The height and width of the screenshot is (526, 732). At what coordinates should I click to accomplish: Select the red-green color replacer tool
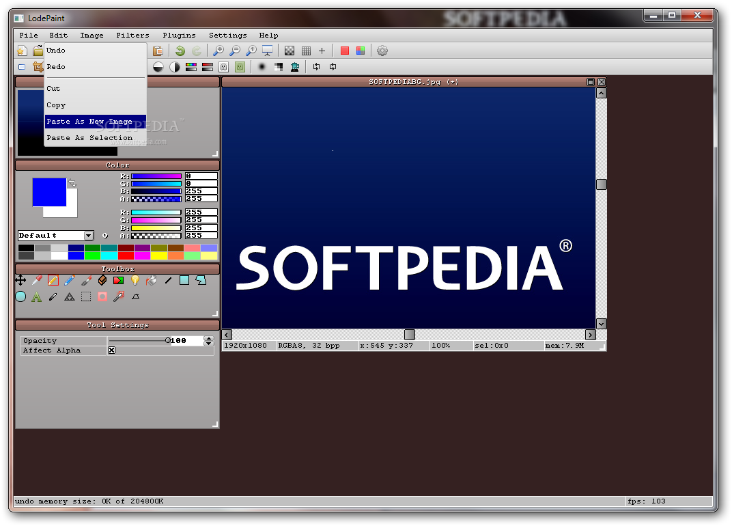pyautogui.click(x=119, y=280)
